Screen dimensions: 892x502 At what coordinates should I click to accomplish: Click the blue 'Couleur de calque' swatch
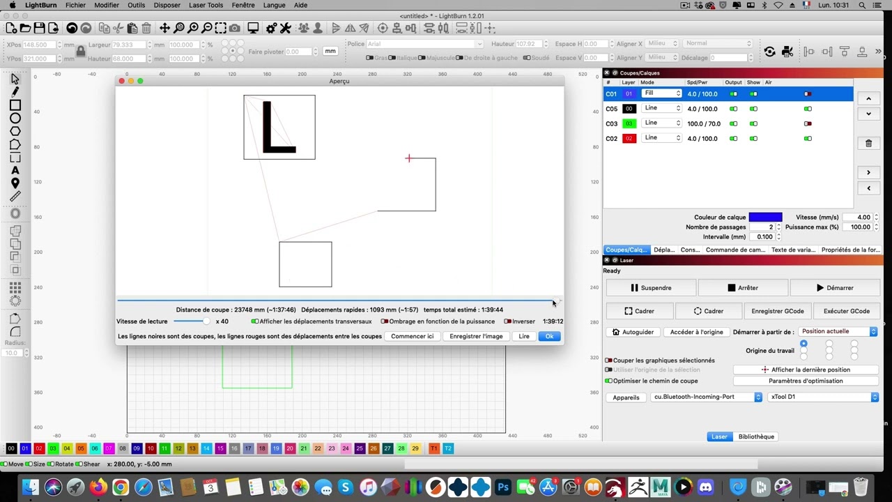point(765,217)
